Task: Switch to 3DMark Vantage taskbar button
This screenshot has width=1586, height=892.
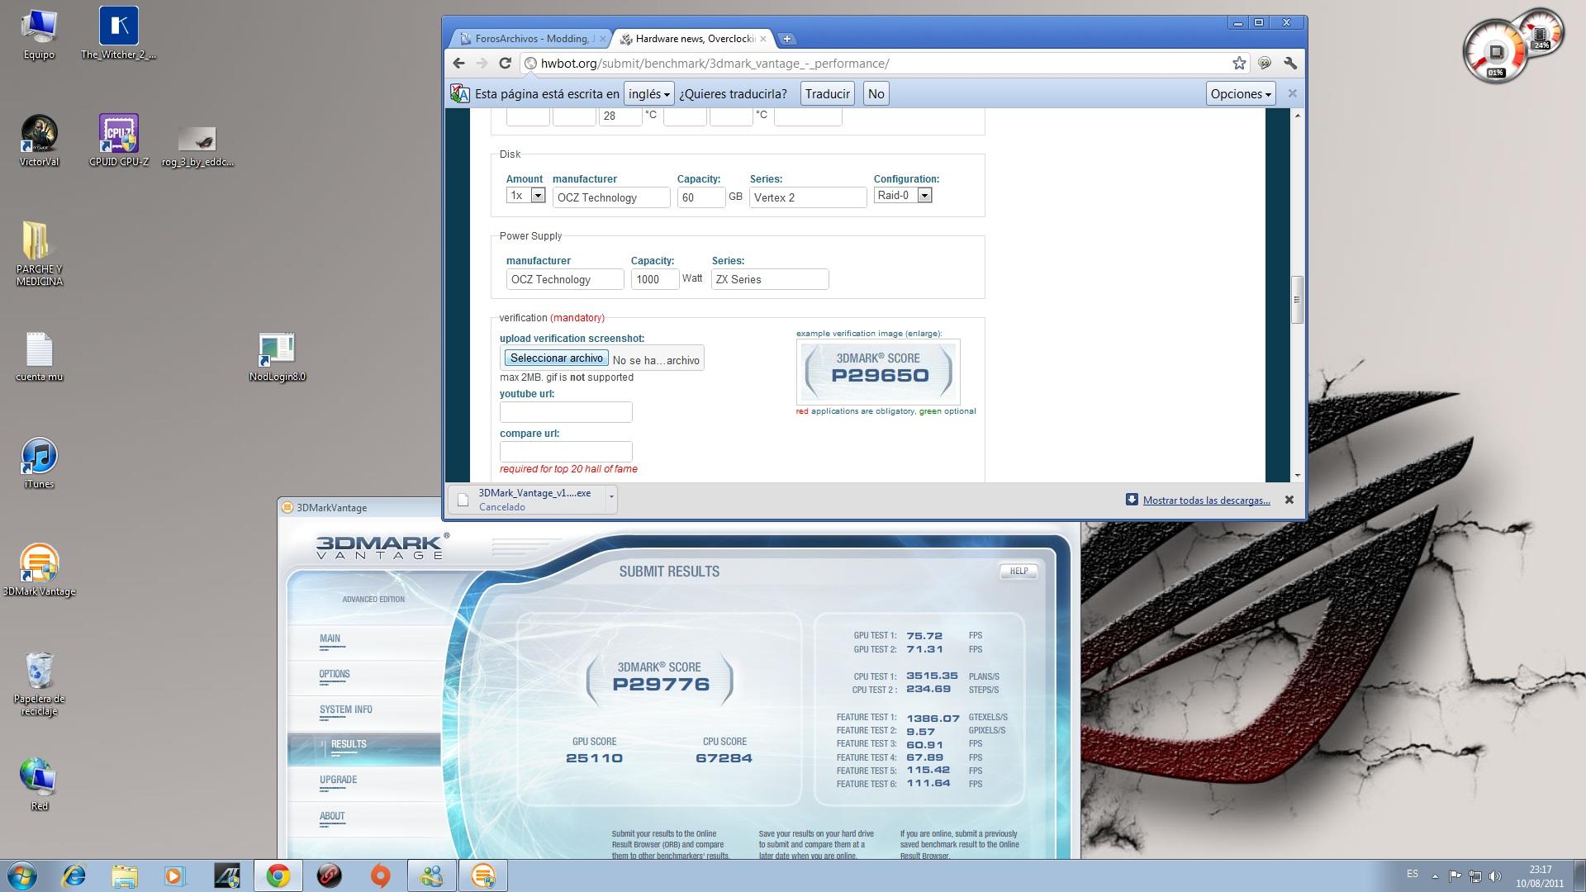Action: [483, 875]
